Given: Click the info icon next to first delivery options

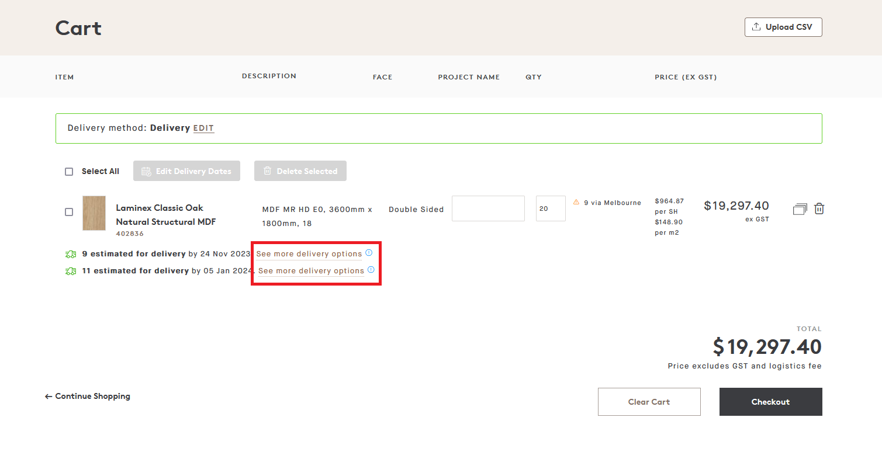Looking at the screenshot, I should pyautogui.click(x=369, y=253).
